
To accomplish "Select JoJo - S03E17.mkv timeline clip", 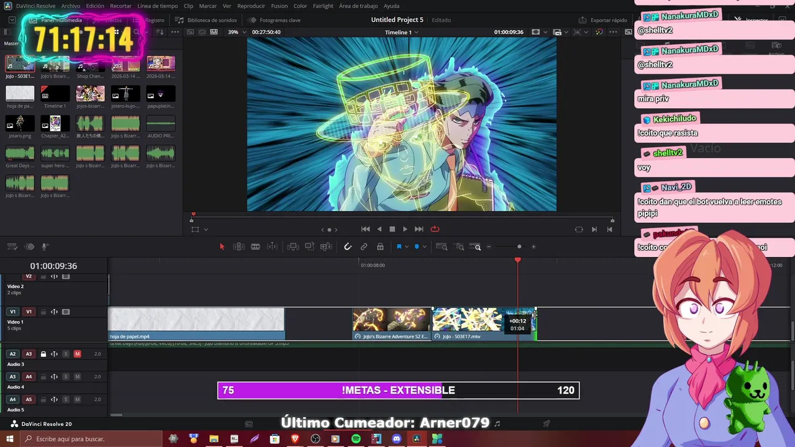I will [x=483, y=324].
